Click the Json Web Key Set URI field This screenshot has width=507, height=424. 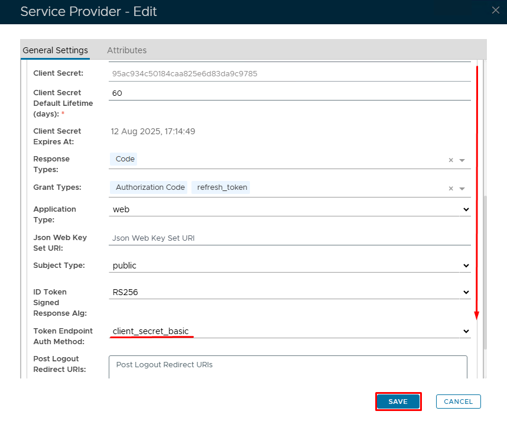(290, 238)
